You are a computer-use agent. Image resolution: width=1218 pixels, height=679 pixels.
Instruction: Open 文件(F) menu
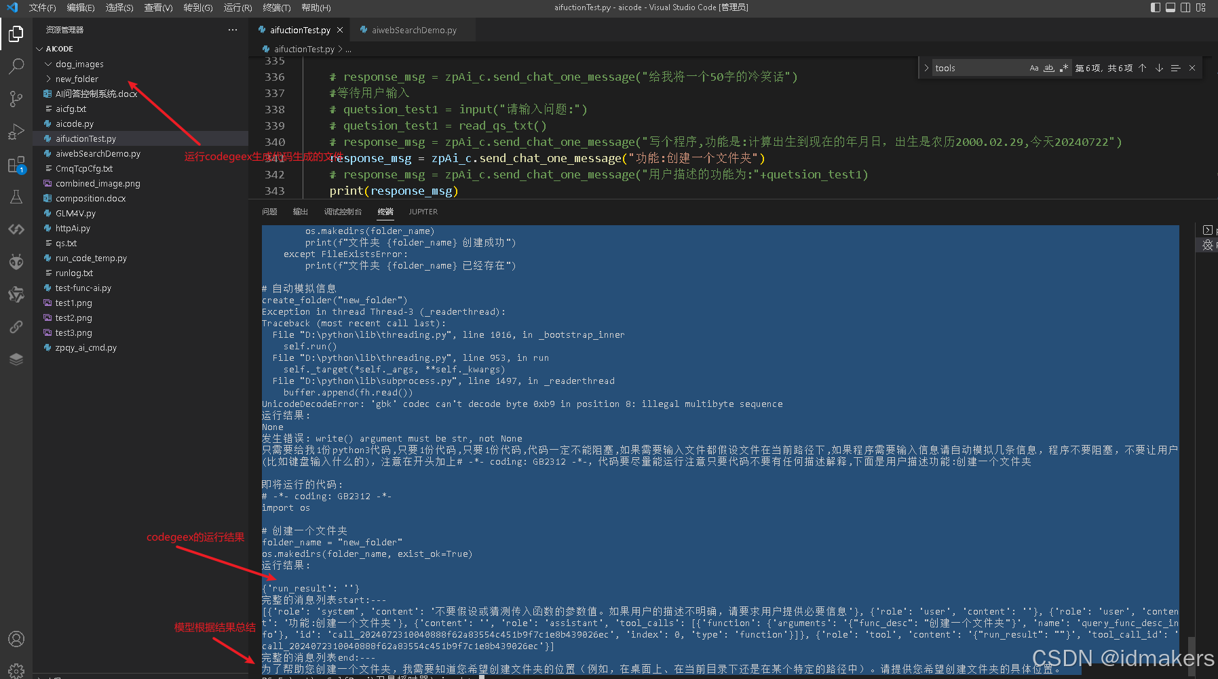[x=43, y=7]
